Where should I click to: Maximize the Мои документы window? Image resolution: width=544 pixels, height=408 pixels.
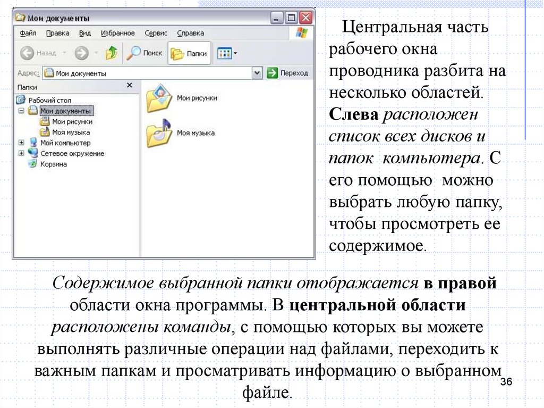click(x=291, y=18)
